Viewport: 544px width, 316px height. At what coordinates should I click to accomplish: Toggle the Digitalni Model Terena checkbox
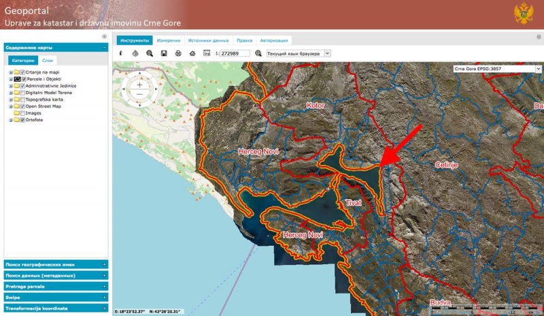coord(22,93)
